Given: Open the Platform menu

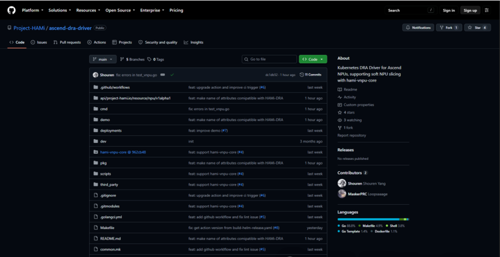Looking at the screenshot, I should point(32,10).
